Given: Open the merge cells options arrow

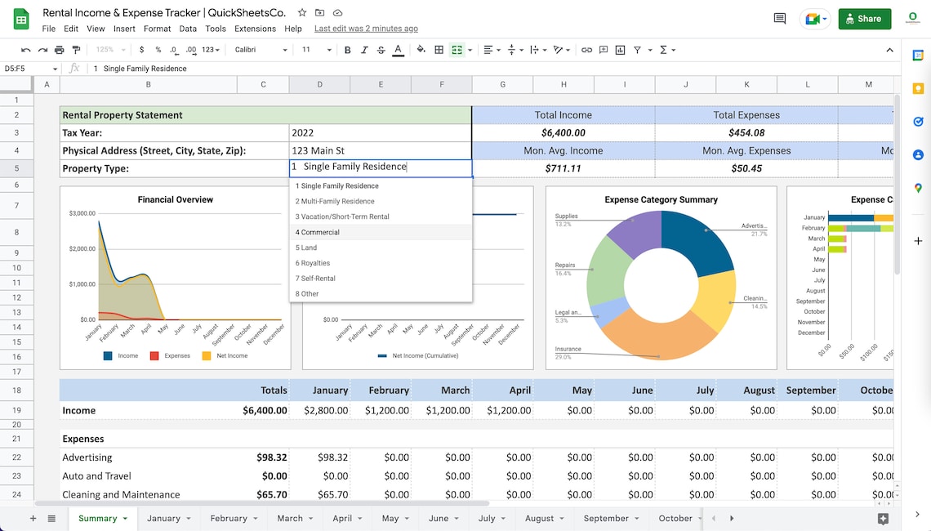Looking at the screenshot, I should tap(470, 50).
